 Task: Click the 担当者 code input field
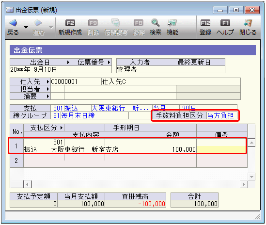[58, 89]
